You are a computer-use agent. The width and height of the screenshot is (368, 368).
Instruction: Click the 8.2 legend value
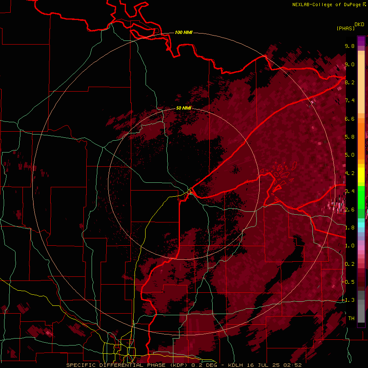[x=350, y=82]
